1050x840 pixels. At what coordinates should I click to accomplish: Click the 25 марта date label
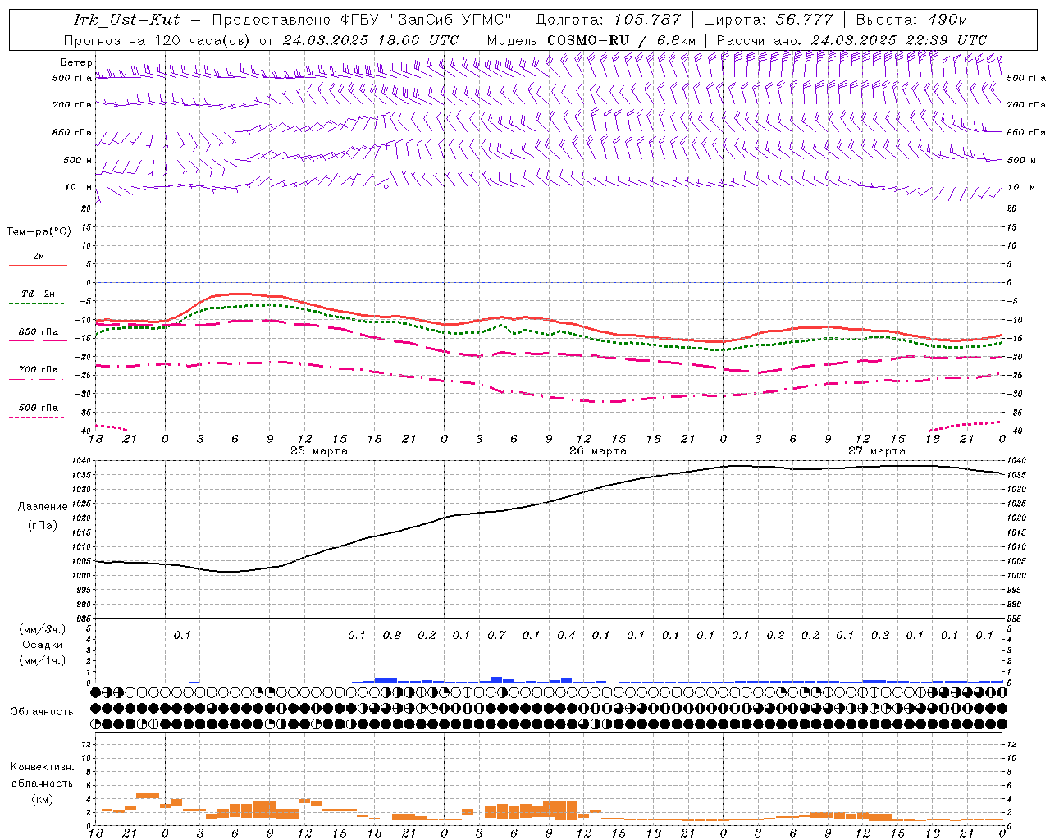point(319,451)
